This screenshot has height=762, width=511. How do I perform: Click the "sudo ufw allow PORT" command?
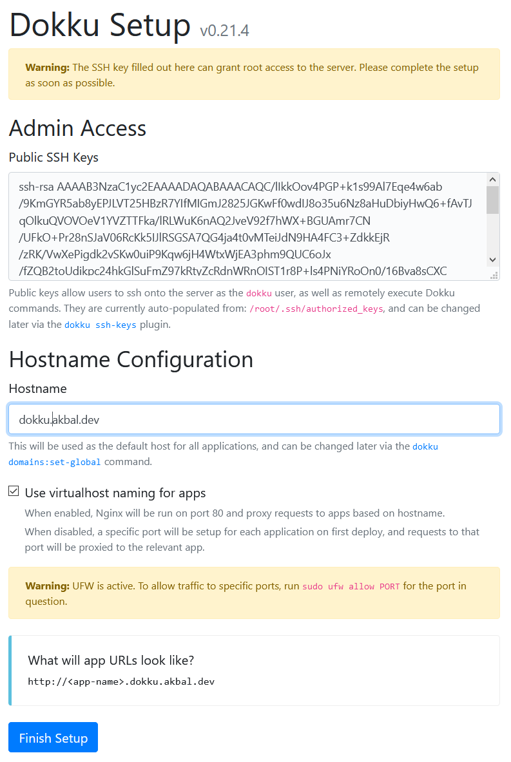click(351, 586)
